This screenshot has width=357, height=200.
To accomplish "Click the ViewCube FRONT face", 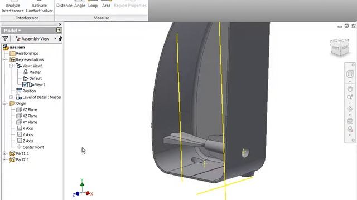I will click(x=336, y=48).
